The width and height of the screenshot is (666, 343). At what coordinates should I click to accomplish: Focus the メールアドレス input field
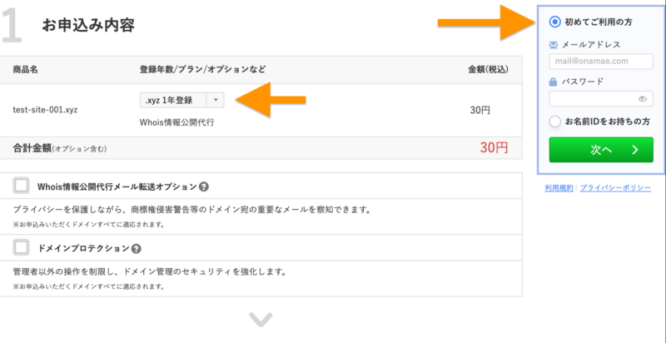coord(601,61)
